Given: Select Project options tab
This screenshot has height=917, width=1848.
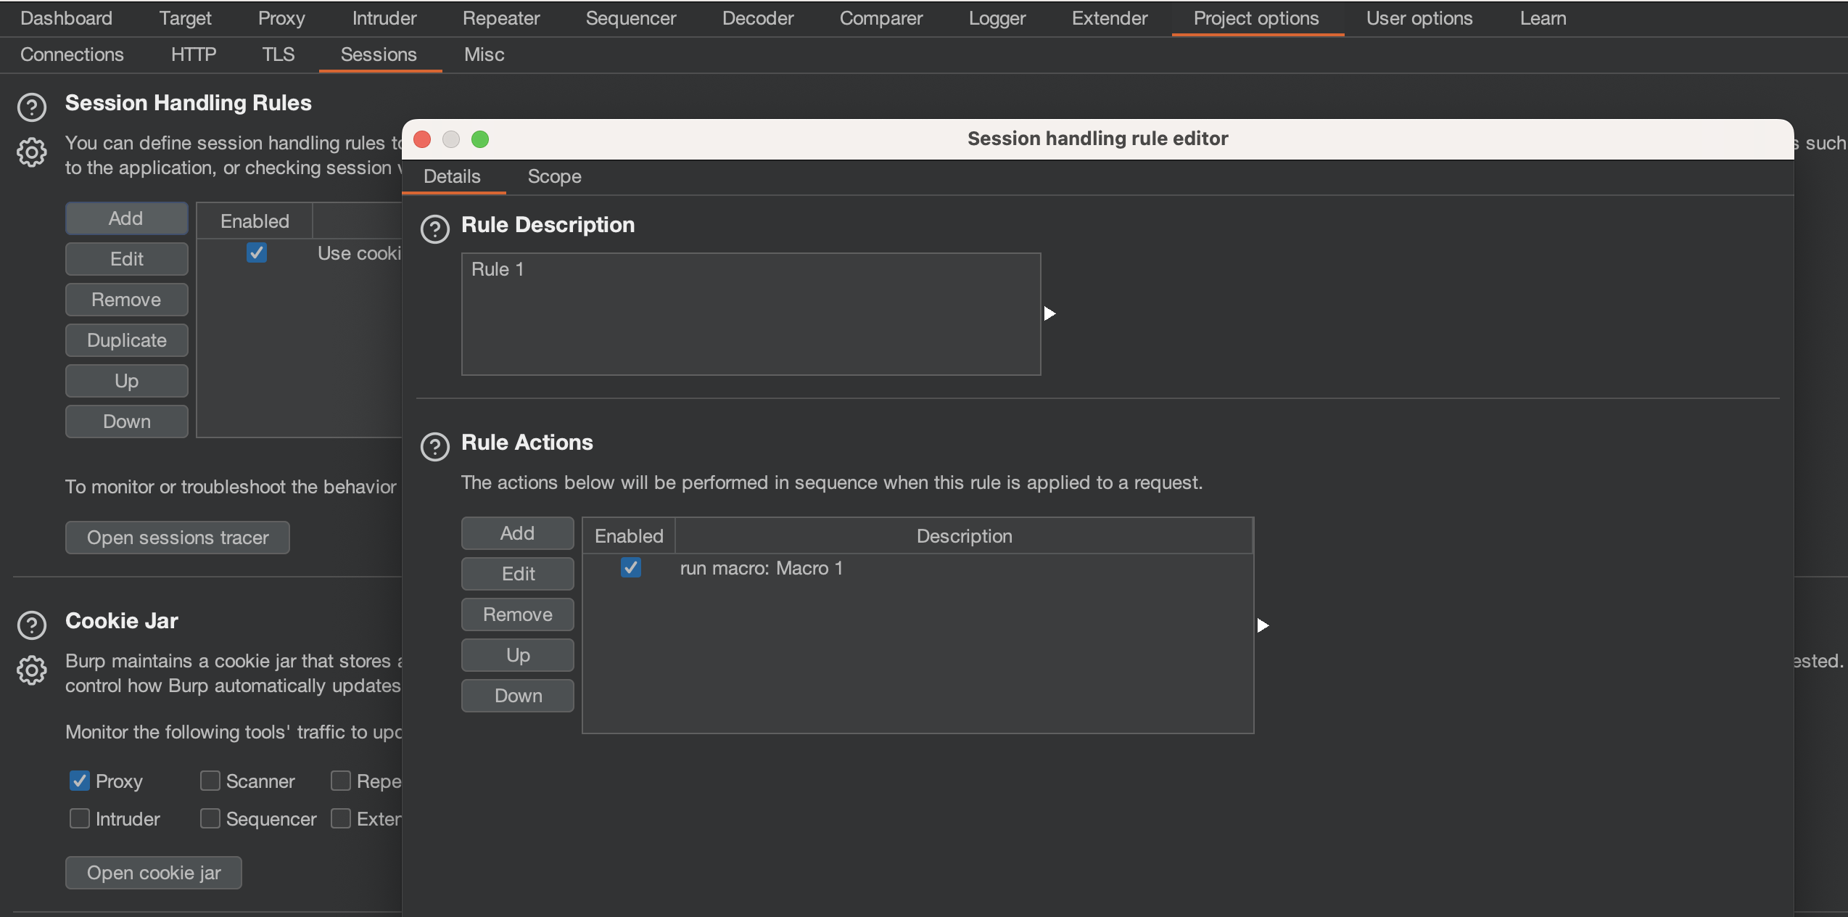Looking at the screenshot, I should 1256,18.
